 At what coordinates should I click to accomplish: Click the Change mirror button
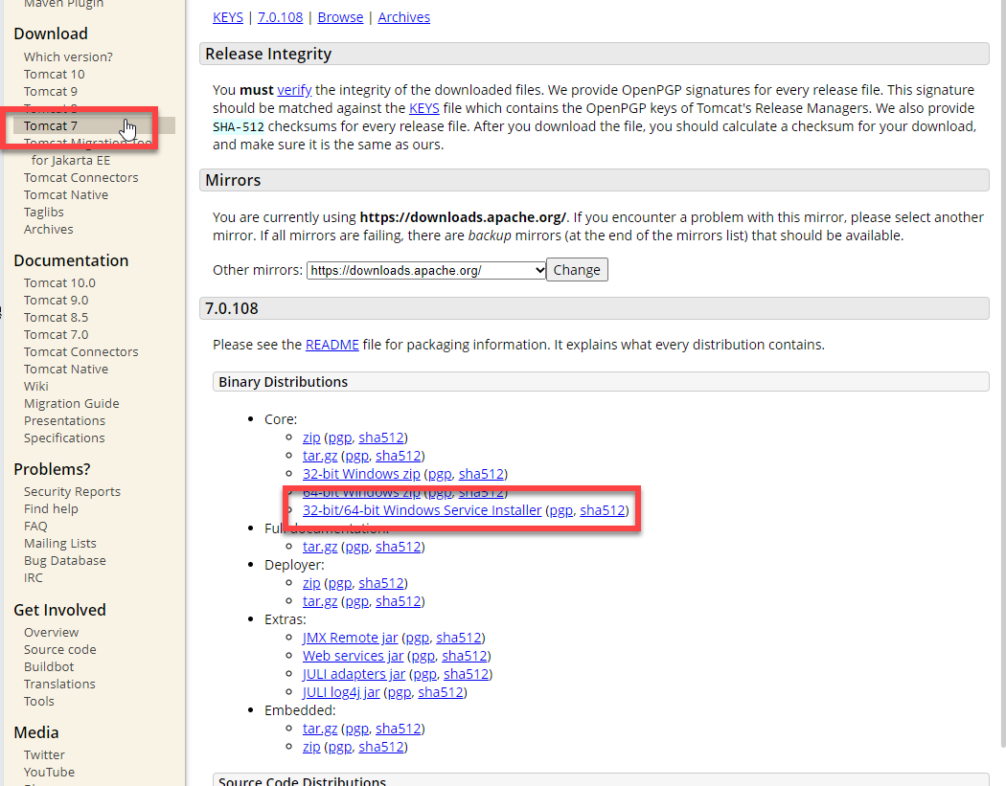(x=577, y=270)
